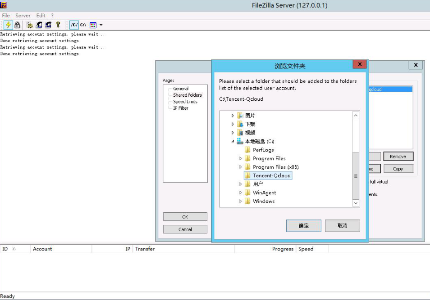Click the question mark help icon
The height and width of the screenshot is (300, 430).
click(x=58, y=25)
